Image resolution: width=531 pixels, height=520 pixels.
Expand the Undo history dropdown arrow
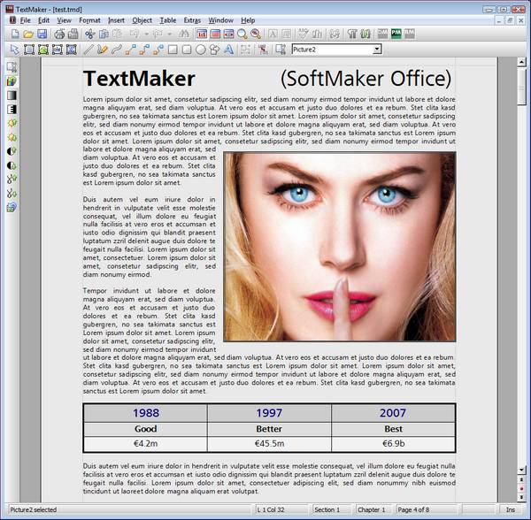click(146, 34)
